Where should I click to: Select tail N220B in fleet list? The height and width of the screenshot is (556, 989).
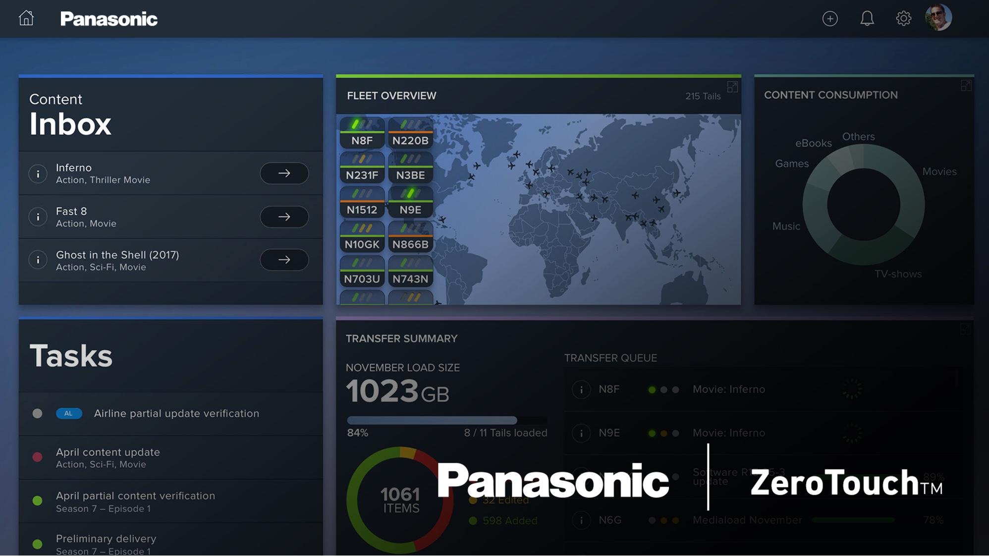tap(410, 134)
